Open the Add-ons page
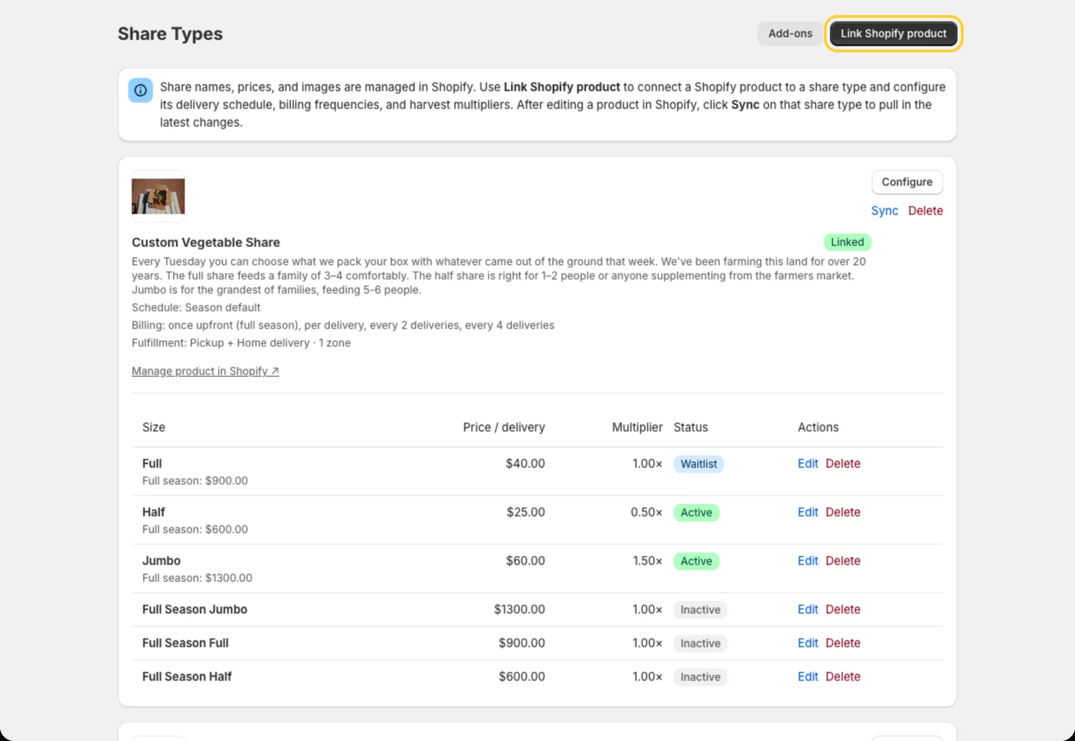The width and height of the screenshot is (1075, 741). point(790,34)
